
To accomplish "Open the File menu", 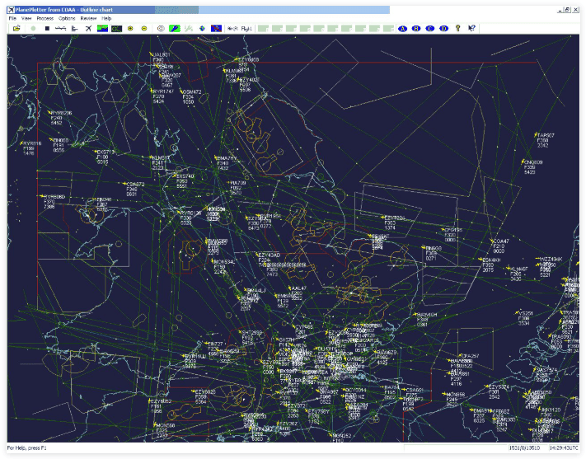I will 12,18.
